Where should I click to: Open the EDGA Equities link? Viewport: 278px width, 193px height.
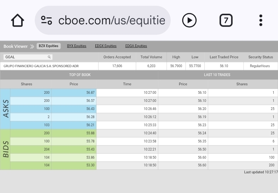tap(136, 46)
